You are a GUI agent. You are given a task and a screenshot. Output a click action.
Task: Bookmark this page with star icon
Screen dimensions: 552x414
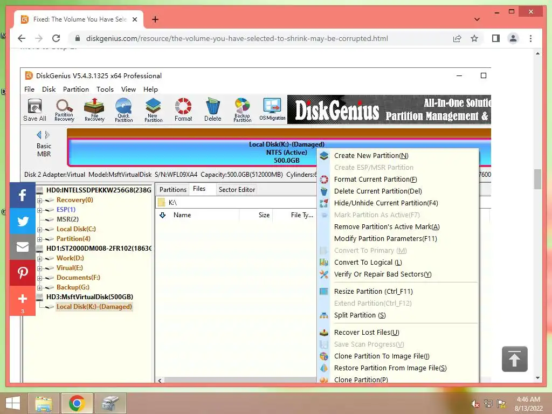click(x=474, y=38)
